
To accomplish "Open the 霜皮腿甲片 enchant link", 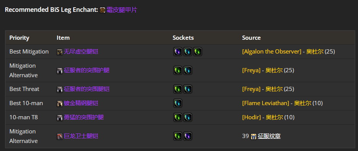I will pyautogui.click(x=122, y=10).
